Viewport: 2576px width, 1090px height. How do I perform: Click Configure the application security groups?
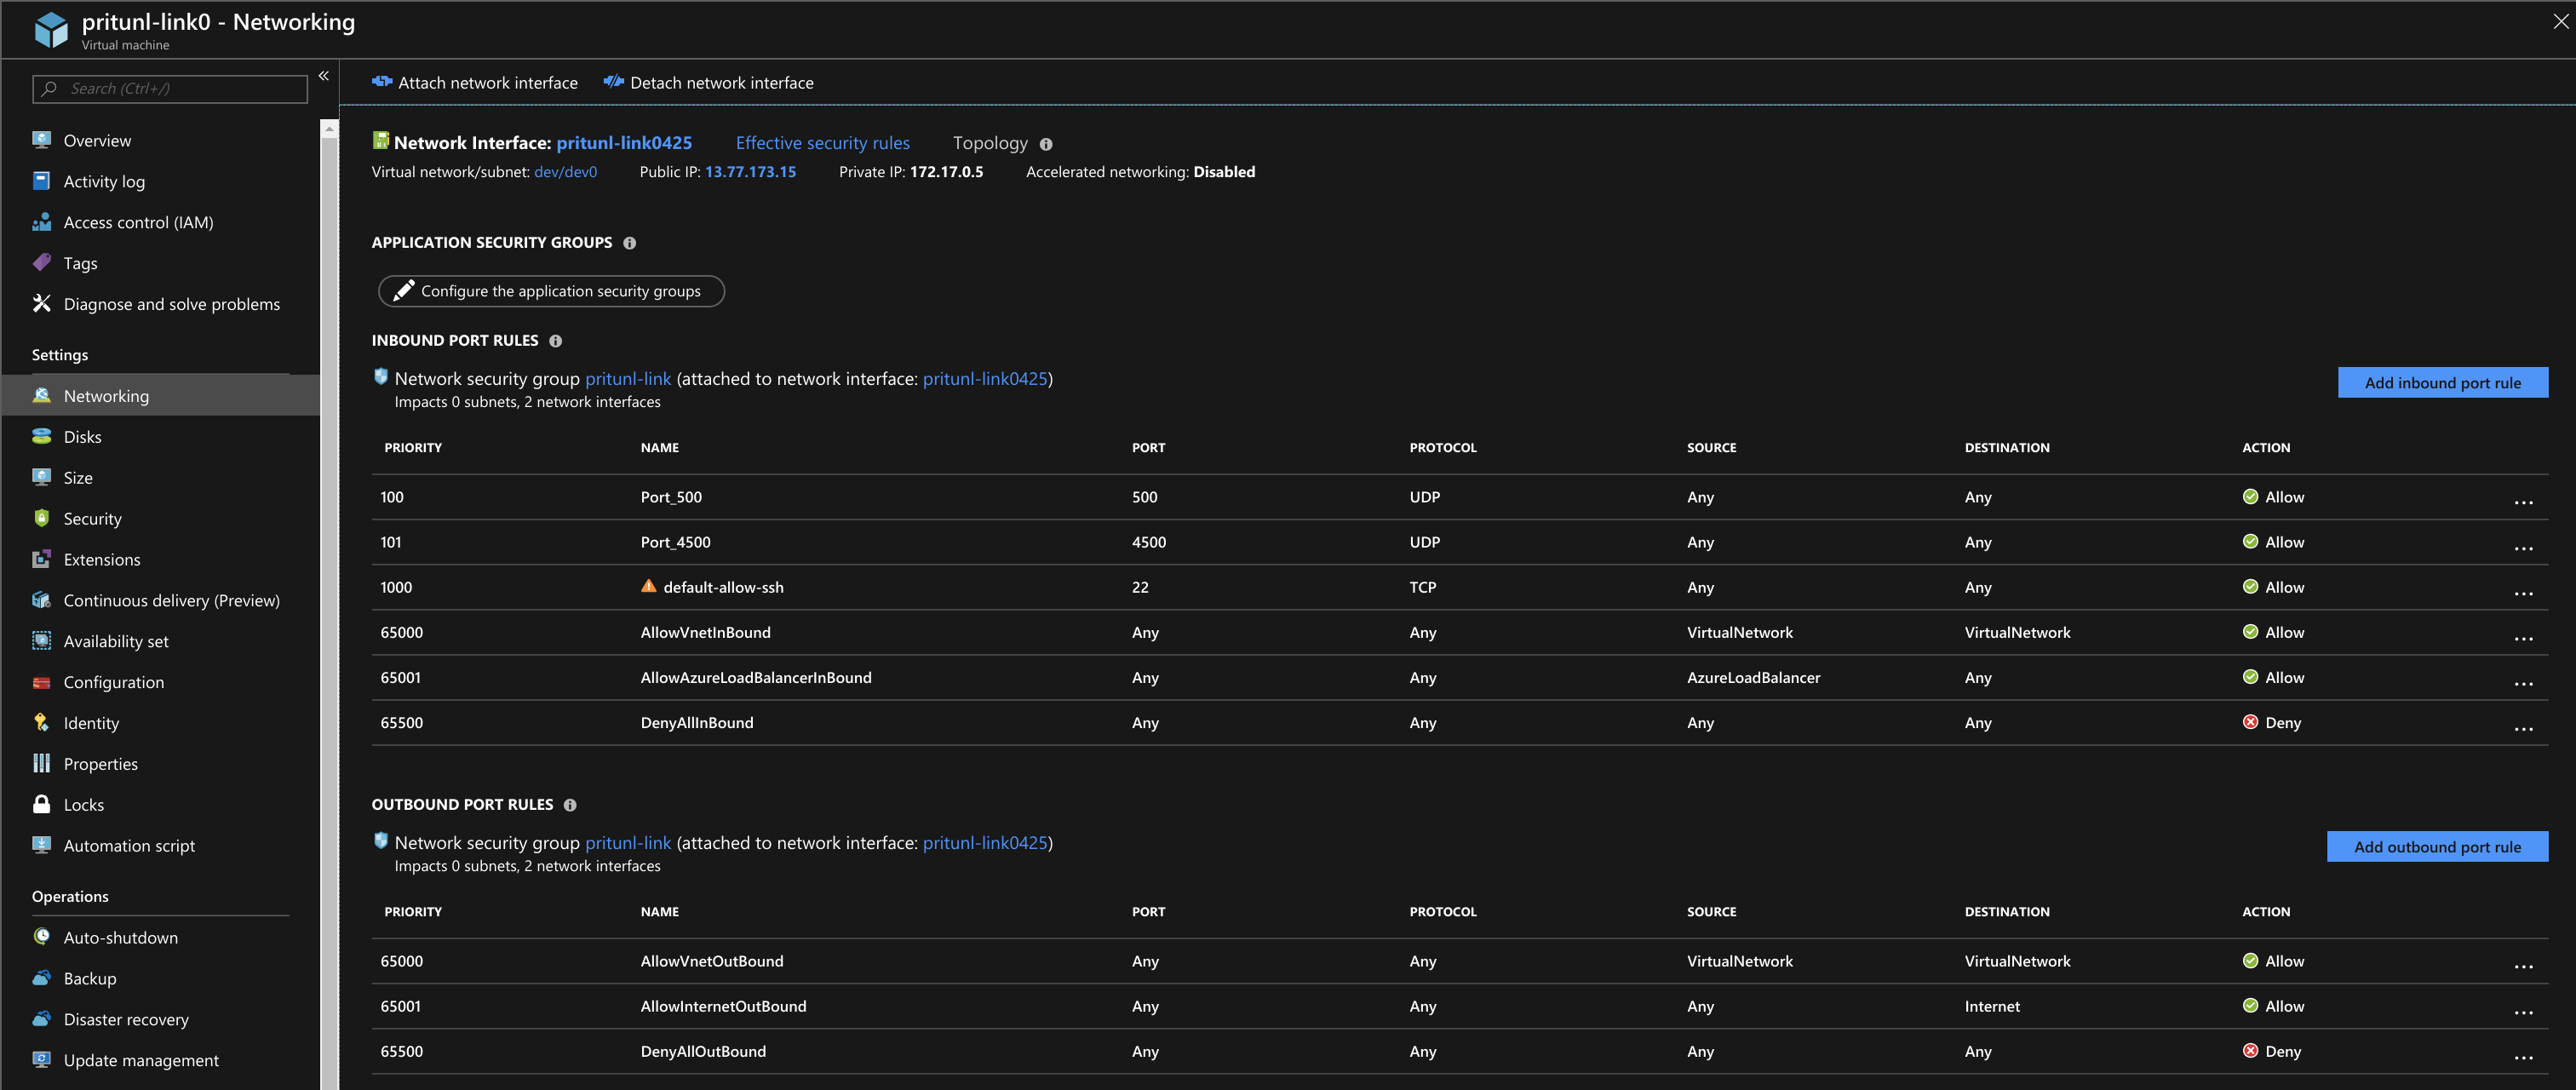[x=551, y=291]
